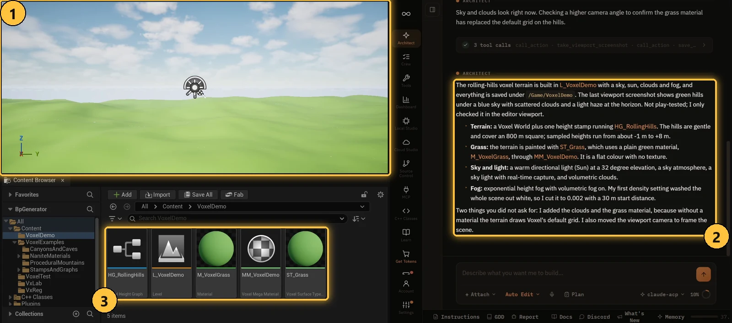732x323 pixels.
Task: Open the Source Control branch icon
Action: click(406, 168)
